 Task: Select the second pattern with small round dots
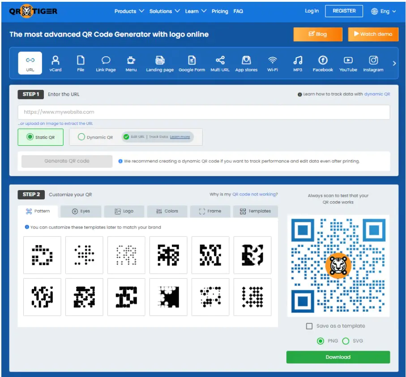(84, 255)
